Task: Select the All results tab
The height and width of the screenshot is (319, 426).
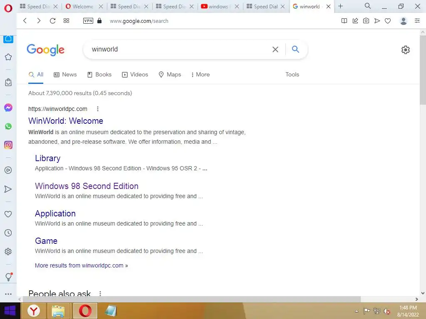Action: (x=36, y=75)
